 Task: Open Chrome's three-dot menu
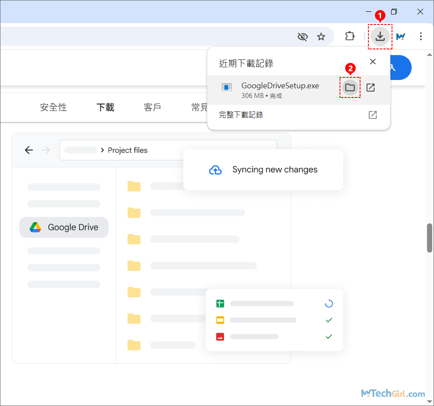420,37
